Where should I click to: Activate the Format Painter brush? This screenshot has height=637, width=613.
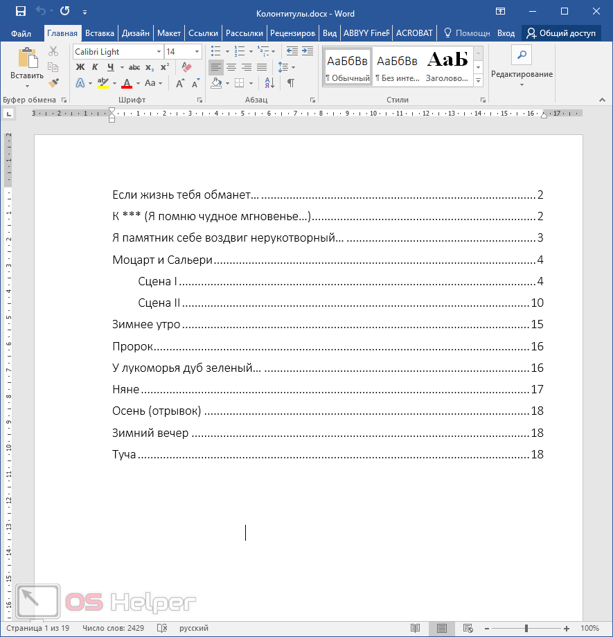53,82
